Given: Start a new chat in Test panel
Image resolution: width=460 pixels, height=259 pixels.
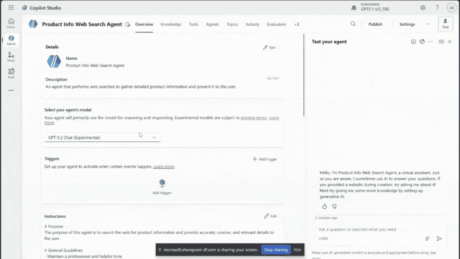Looking at the screenshot, I should (x=413, y=42).
